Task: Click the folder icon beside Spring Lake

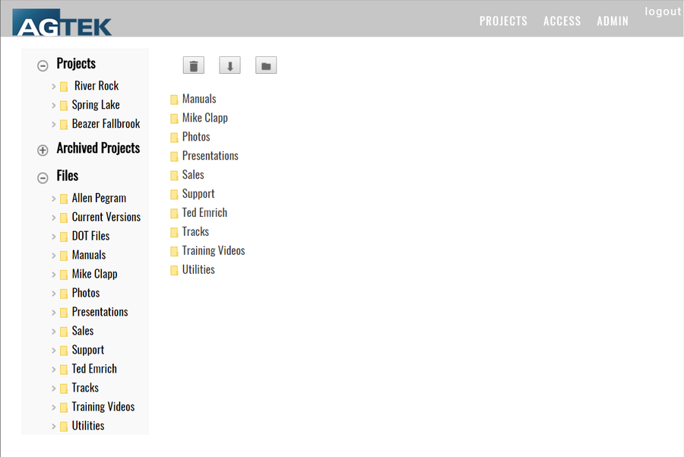Action: (63, 104)
